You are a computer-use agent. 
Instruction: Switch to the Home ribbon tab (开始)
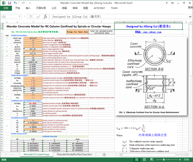click(17, 8)
